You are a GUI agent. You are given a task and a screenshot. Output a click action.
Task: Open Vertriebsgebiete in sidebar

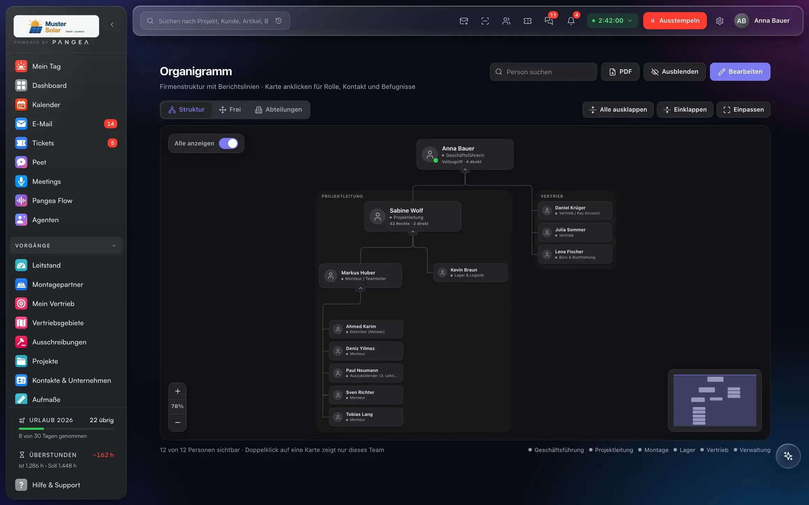click(x=66, y=323)
